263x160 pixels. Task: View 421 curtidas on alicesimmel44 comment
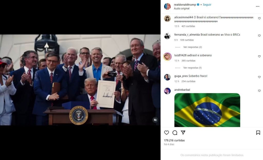point(188,26)
